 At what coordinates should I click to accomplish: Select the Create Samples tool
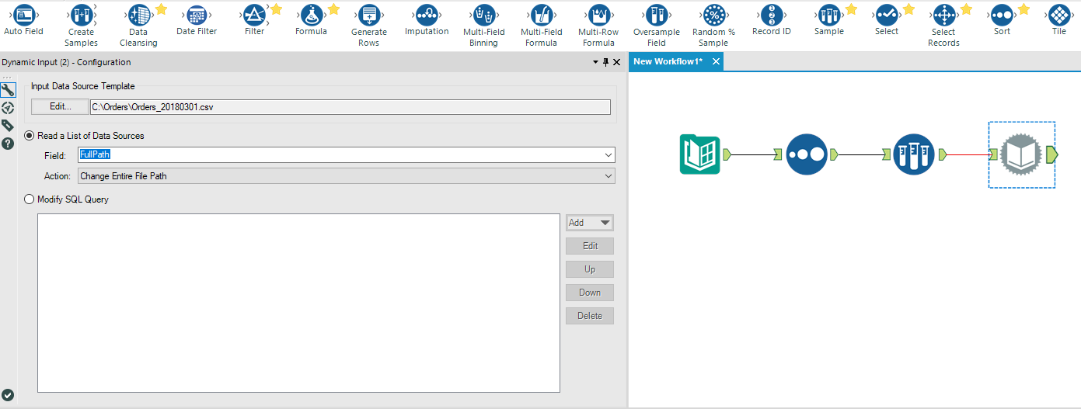click(x=81, y=25)
